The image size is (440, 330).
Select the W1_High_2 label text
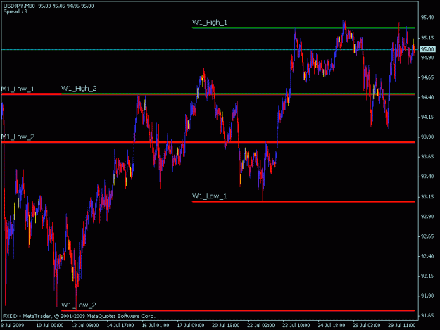[79, 89]
